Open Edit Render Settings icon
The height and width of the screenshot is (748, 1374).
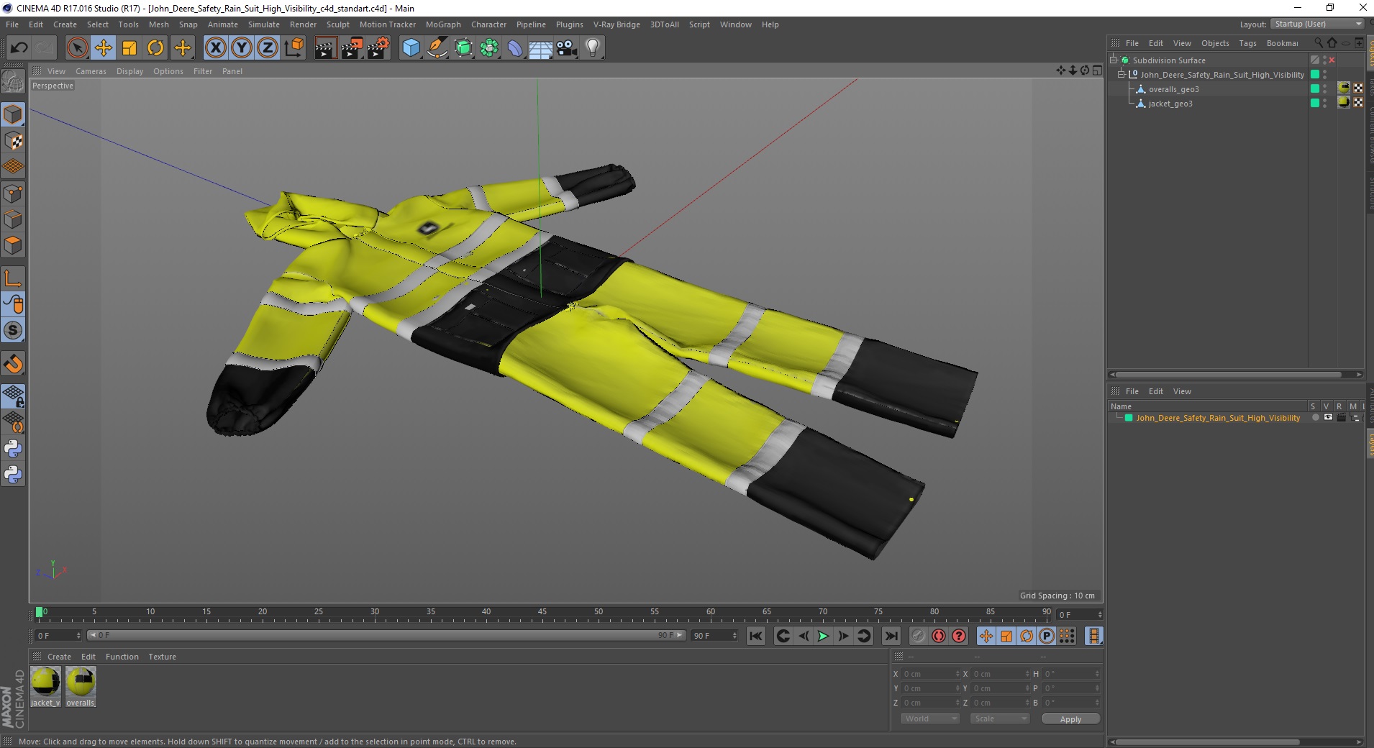(x=378, y=48)
